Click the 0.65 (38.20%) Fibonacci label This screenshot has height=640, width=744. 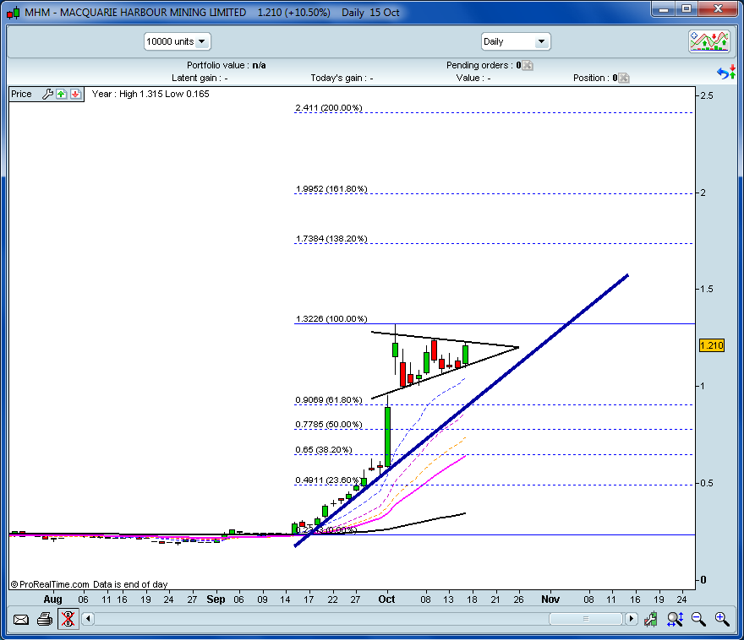pos(324,449)
